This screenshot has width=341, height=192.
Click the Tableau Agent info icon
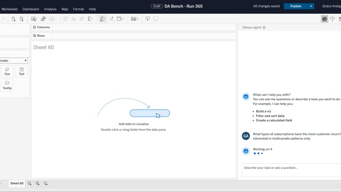(264, 27)
